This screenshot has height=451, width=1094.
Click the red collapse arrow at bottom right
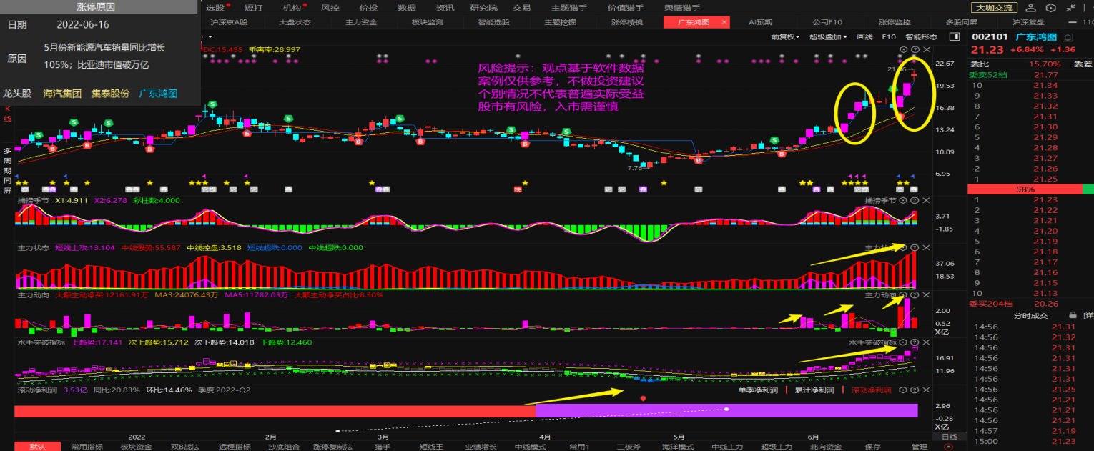tap(949, 447)
